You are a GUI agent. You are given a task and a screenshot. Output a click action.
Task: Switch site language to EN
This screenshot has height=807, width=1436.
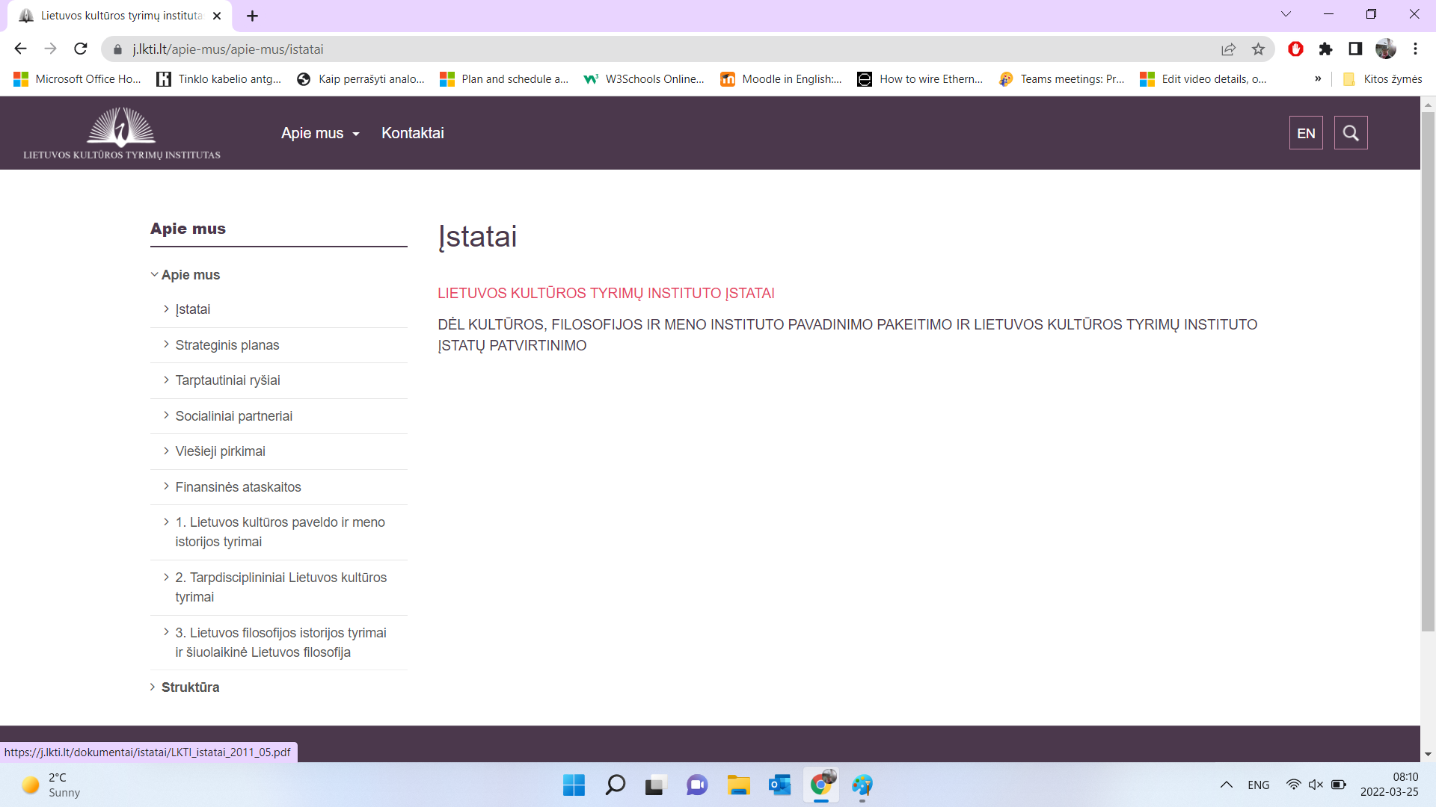pos(1306,133)
